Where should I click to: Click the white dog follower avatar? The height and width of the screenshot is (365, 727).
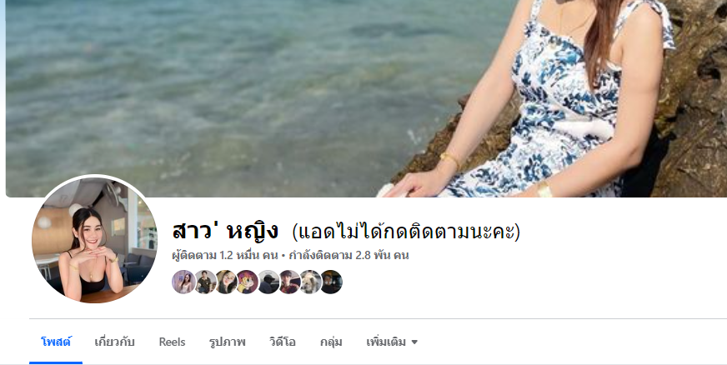[310, 282]
